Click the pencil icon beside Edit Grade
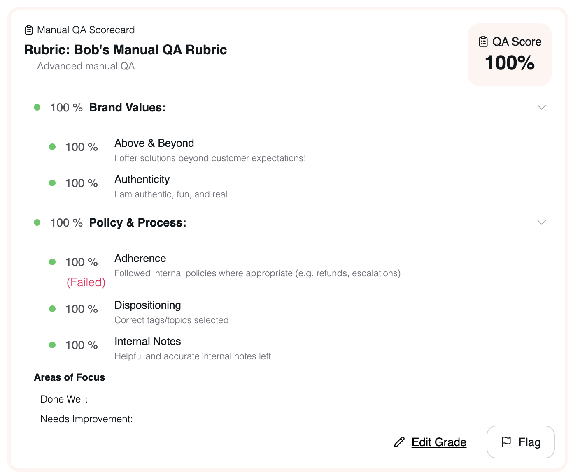 pos(399,442)
